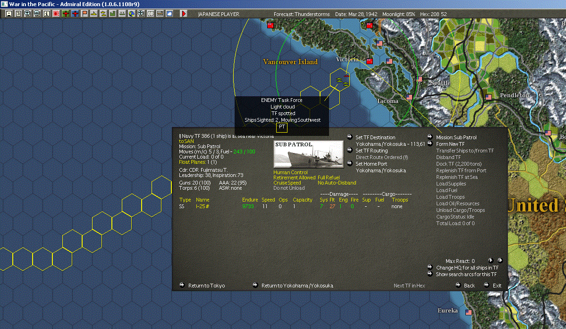Viewport: 566px width, 329px height.
Task: Click the Back button
Action: click(469, 286)
